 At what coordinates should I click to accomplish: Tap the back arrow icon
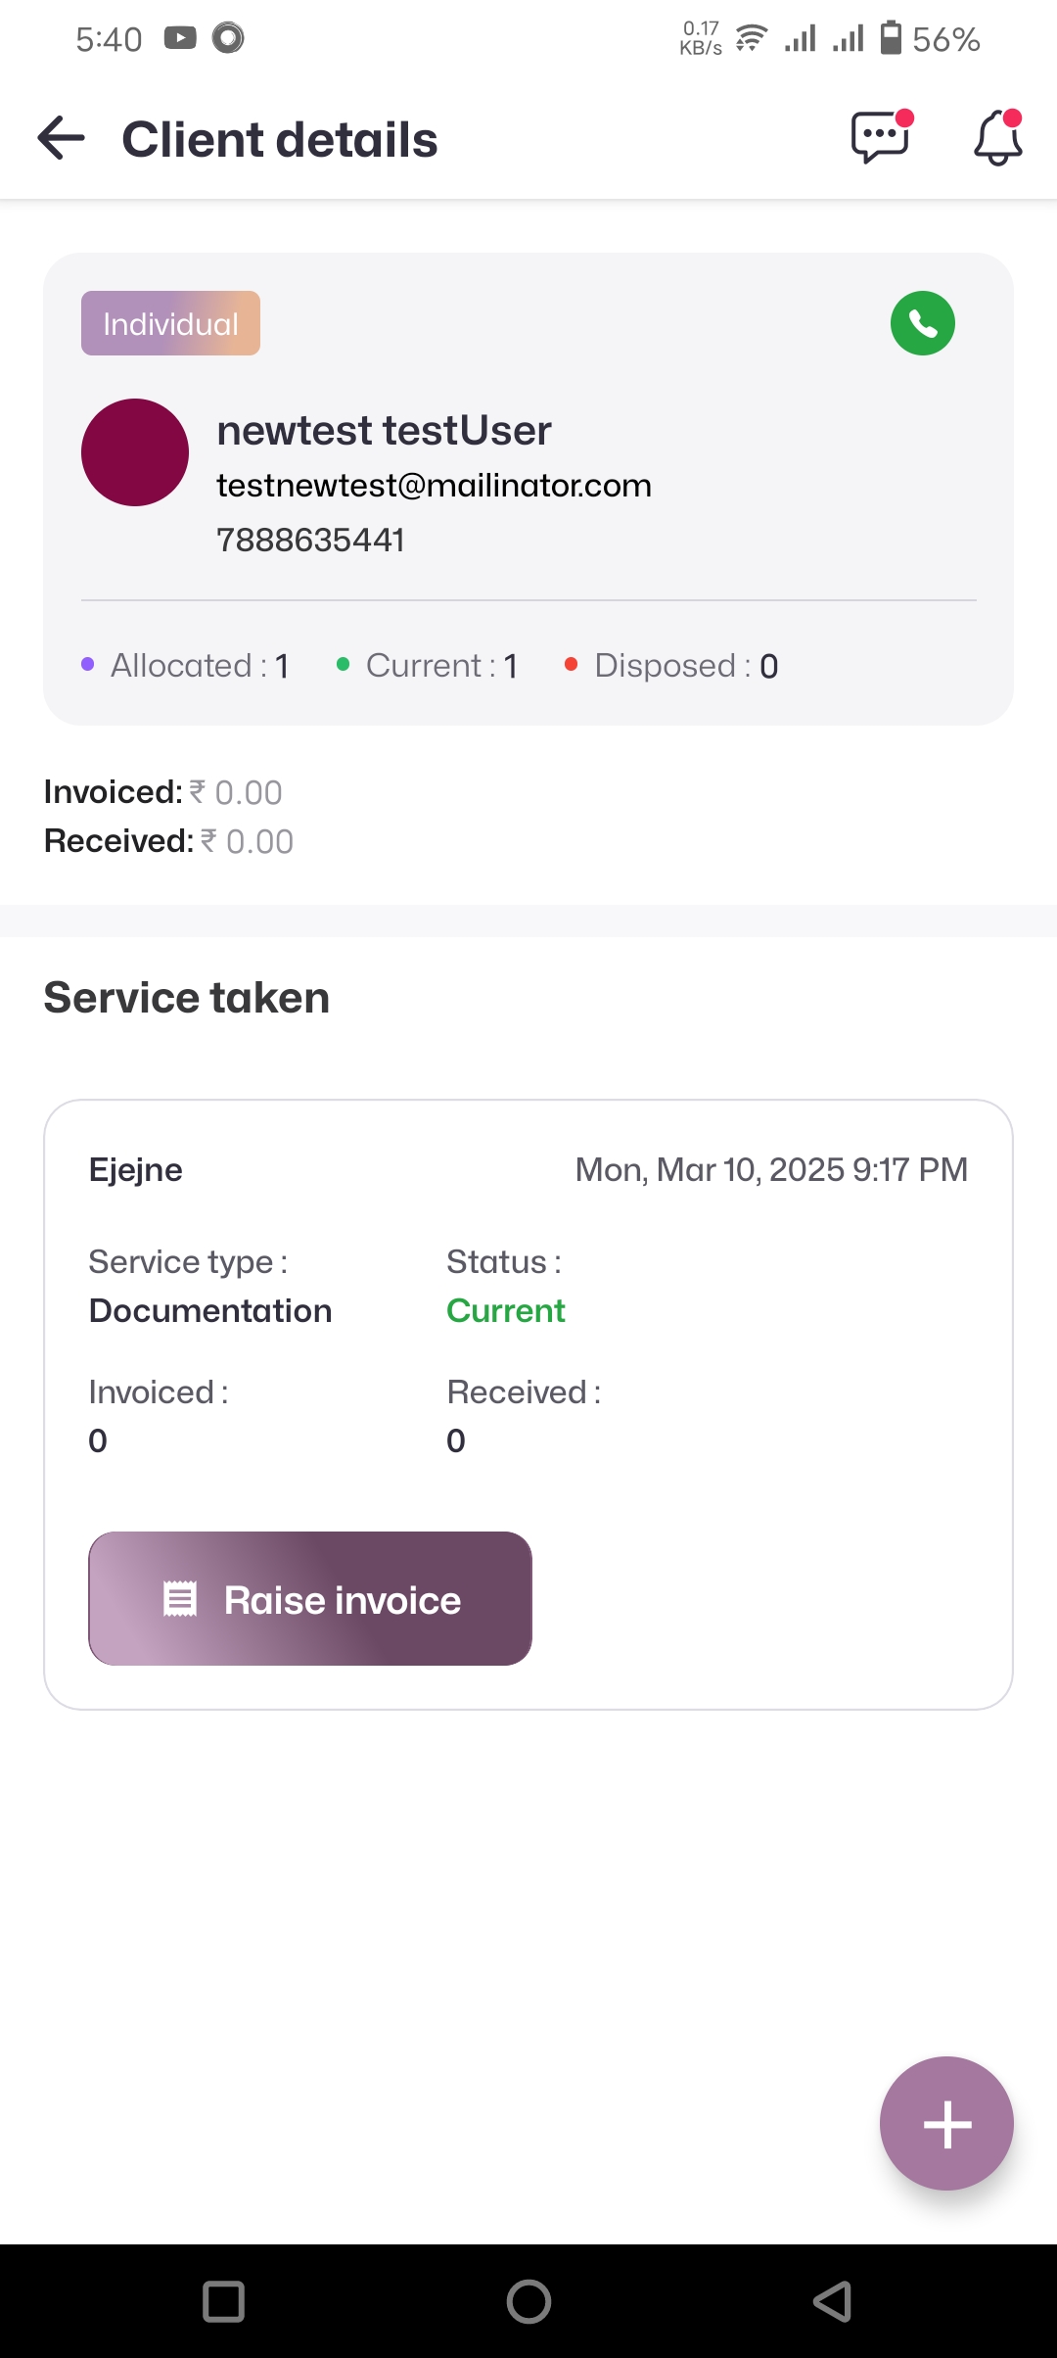pos(62,138)
